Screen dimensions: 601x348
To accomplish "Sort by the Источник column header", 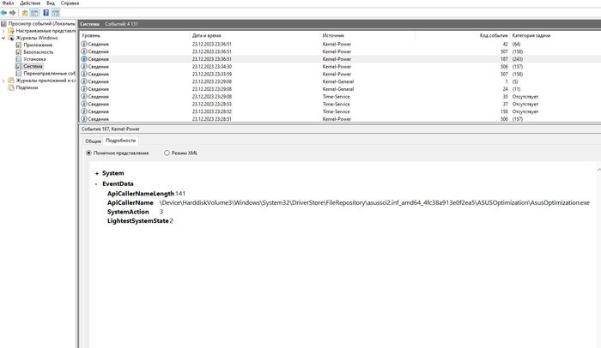I will point(333,35).
